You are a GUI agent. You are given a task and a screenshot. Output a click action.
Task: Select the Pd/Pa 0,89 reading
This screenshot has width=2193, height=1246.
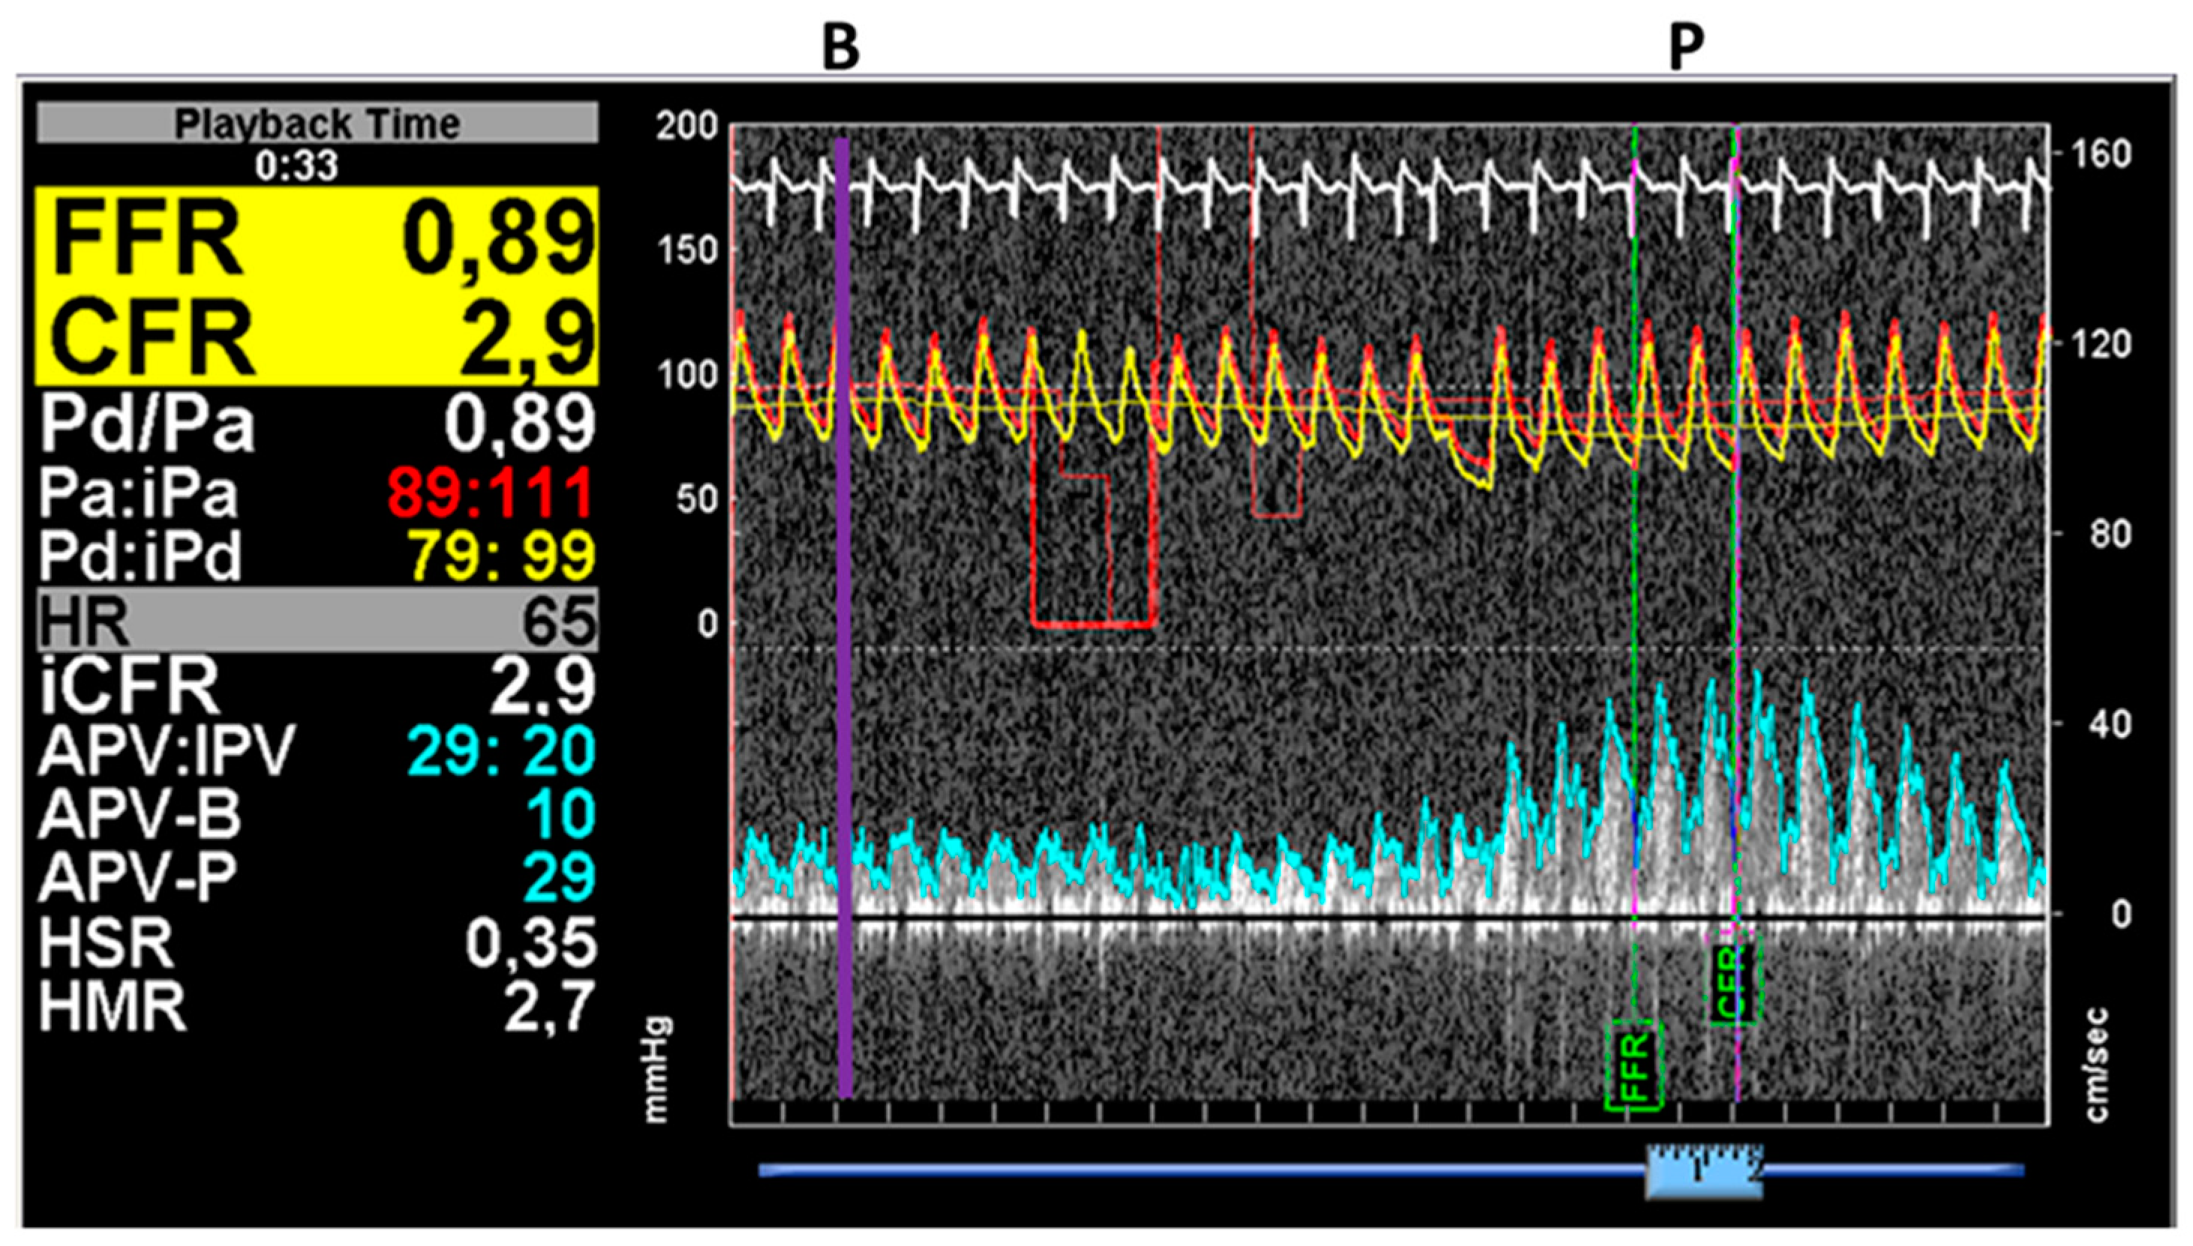[x=518, y=424]
